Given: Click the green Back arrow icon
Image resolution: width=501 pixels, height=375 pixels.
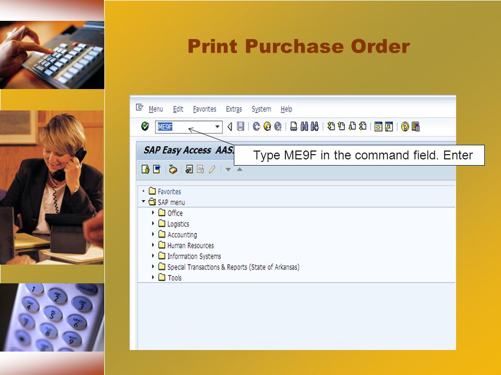Looking at the screenshot, I should pos(256,127).
